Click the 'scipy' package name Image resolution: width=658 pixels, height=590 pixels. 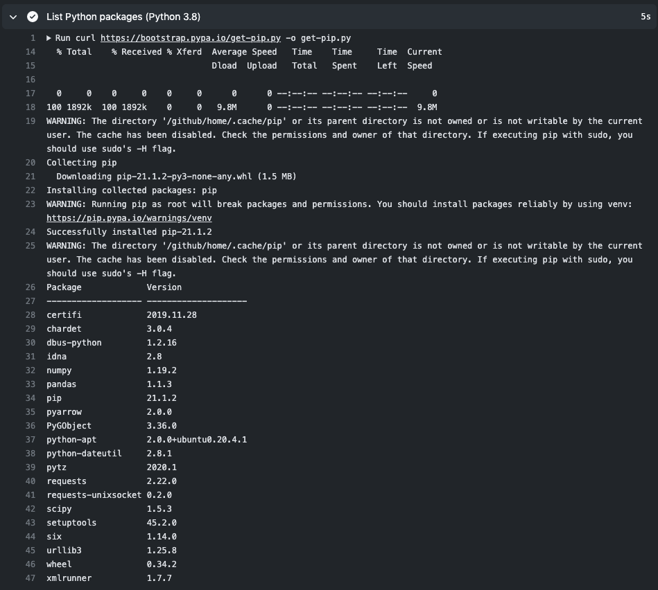[59, 509]
